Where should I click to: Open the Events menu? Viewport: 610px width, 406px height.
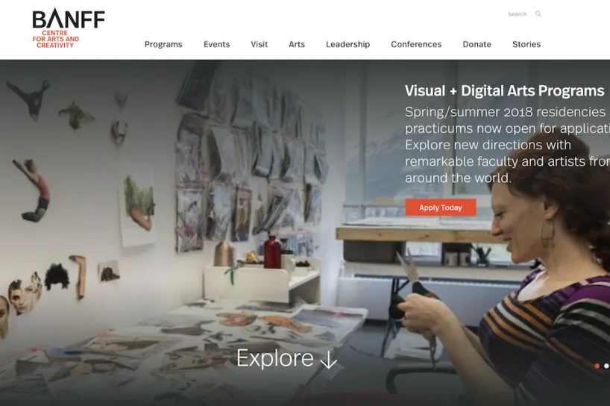pyautogui.click(x=217, y=44)
